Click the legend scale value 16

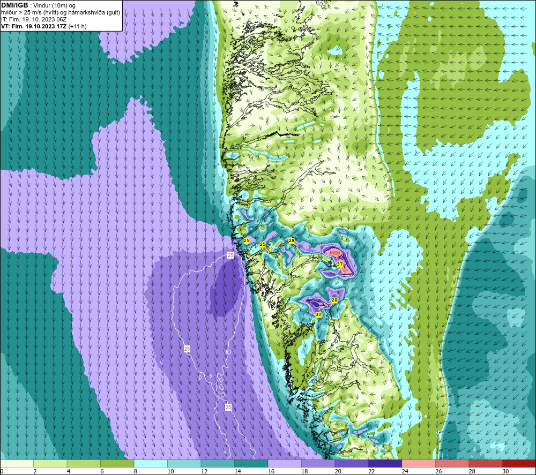tap(271, 471)
